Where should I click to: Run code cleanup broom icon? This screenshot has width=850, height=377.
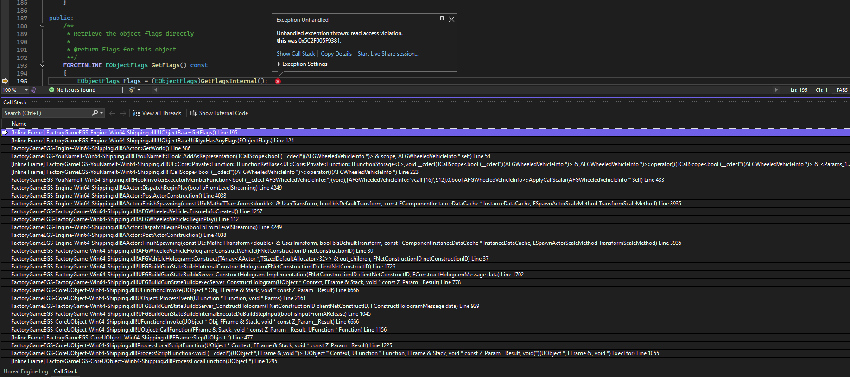tap(132, 90)
